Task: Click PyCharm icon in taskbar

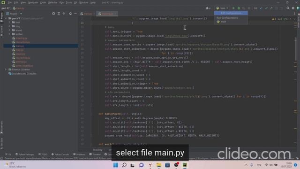Action: point(185,165)
